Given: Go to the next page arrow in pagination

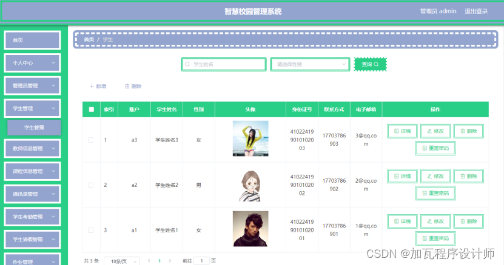Looking at the screenshot, I should pos(170,261).
